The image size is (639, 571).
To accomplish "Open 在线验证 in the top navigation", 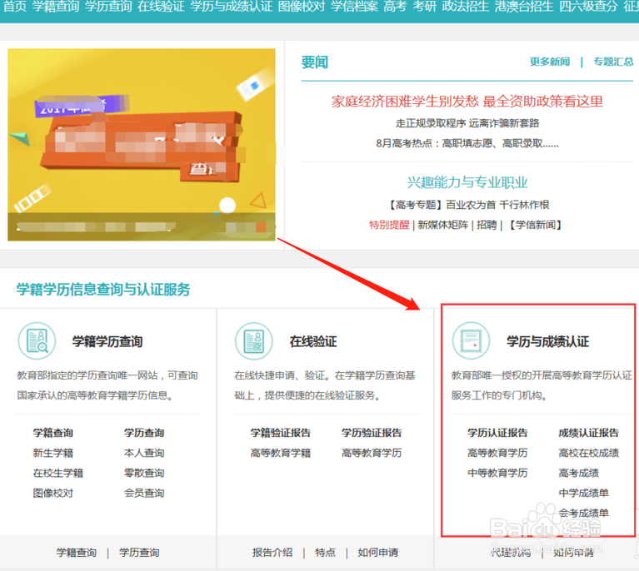I will coord(161,7).
